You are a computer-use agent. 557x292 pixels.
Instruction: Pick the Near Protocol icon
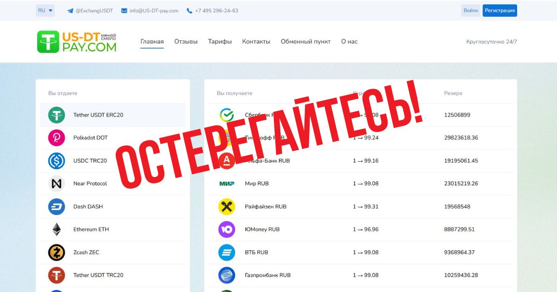click(57, 184)
